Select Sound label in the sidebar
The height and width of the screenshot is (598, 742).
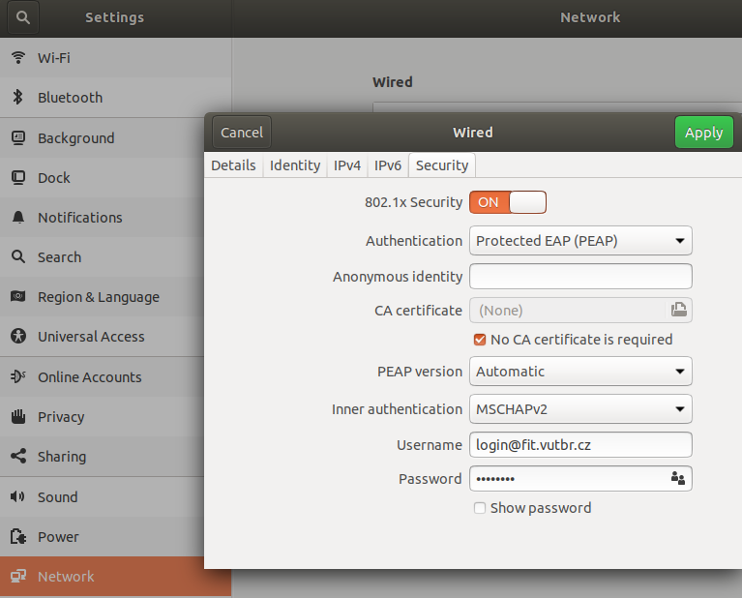click(x=58, y=497)
